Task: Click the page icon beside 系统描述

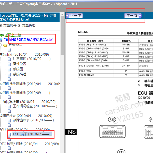Action: click(x=9, y=74)
